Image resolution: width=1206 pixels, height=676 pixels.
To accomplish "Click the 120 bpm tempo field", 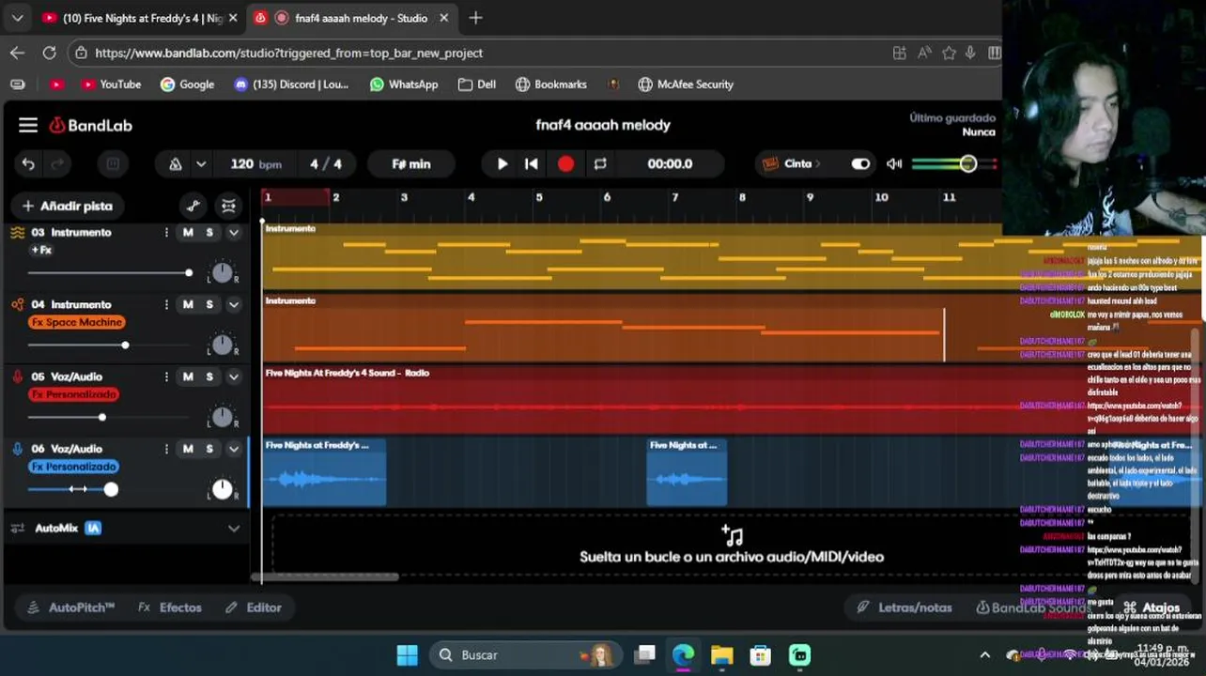I will click(255, 163).
